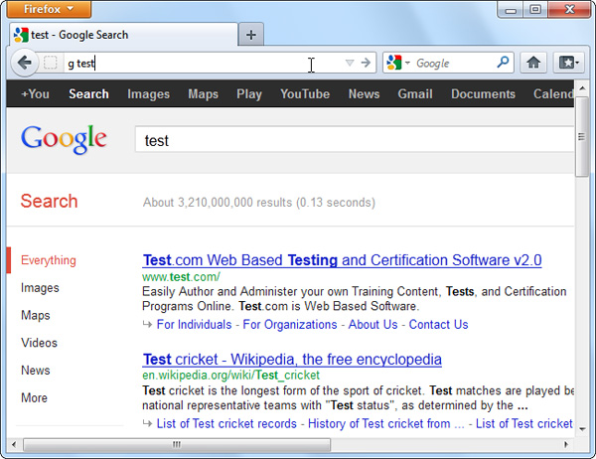Expand More in the left sidebar
The height and width of the screenshot is (459, 596).
34,397
